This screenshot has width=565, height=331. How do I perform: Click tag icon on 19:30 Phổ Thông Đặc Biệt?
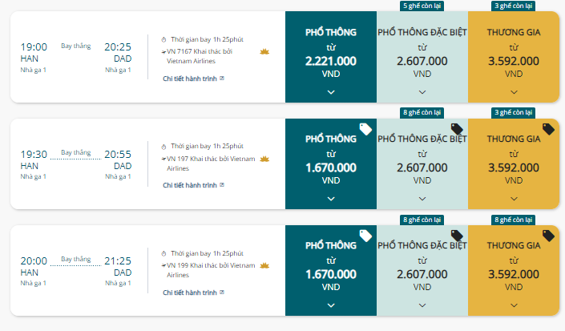[457, 128]
